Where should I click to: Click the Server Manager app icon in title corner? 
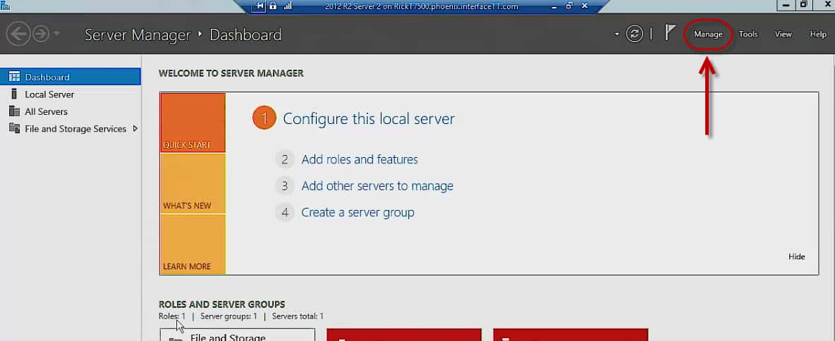point(5,6)
